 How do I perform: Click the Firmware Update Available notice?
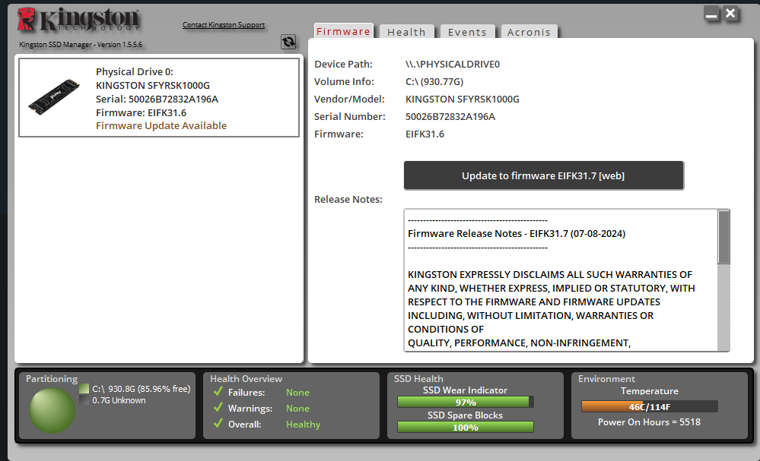point(161,126)
